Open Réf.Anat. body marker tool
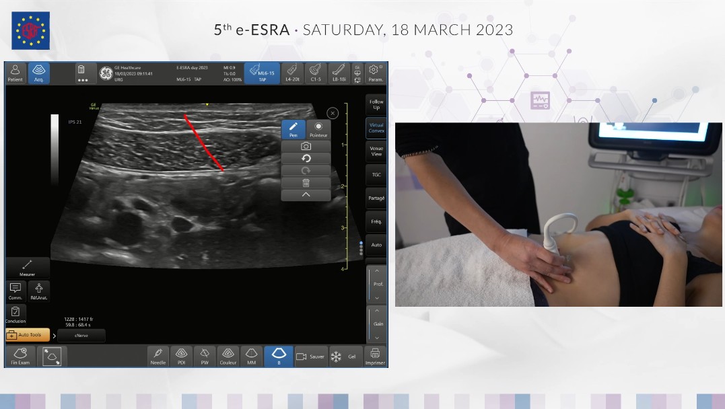725x409 pixels. (39, 292)
